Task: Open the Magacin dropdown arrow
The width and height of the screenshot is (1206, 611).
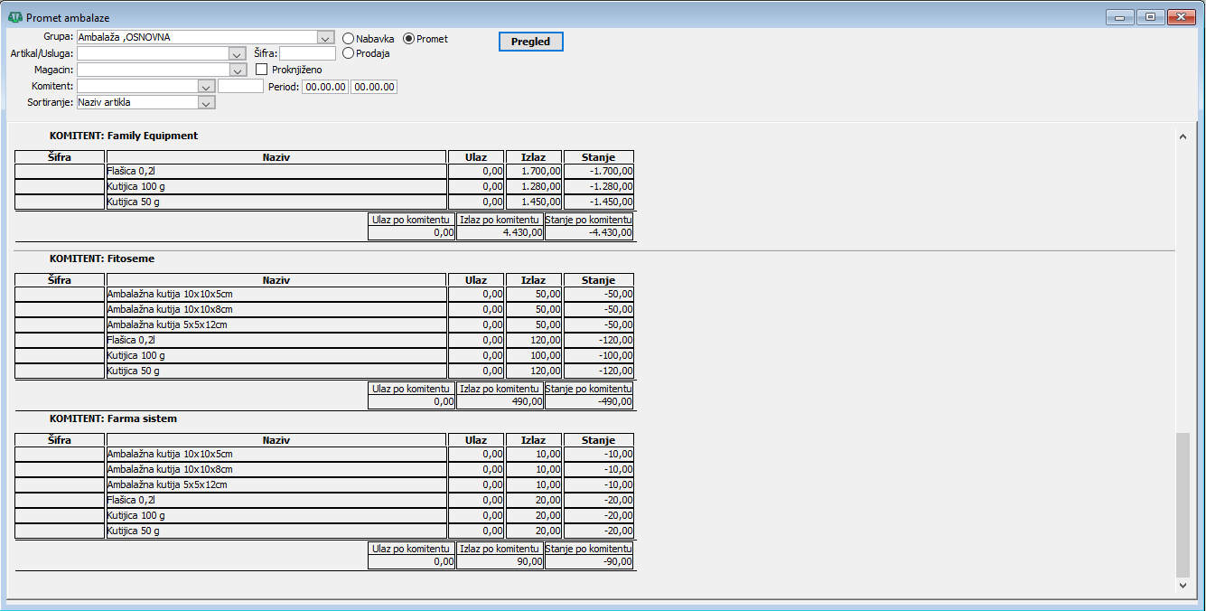Action: (x=238, y=70)
